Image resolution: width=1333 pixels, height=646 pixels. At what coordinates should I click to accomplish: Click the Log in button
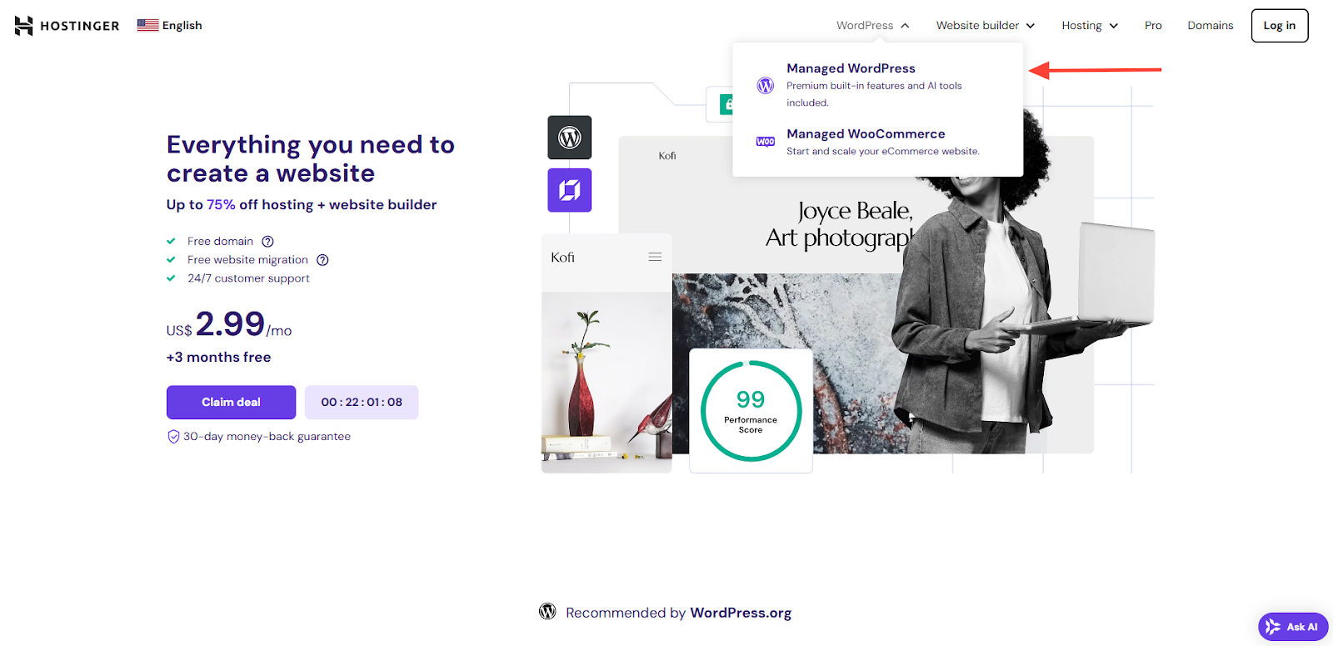[x=1279, y=25]
